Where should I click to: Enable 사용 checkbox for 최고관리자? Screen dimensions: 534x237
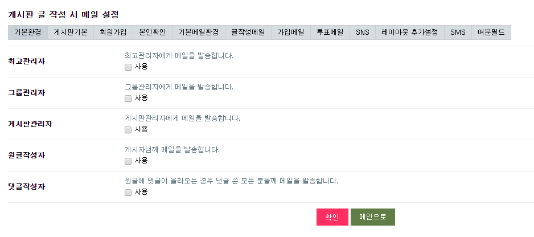tap(128, 67)
